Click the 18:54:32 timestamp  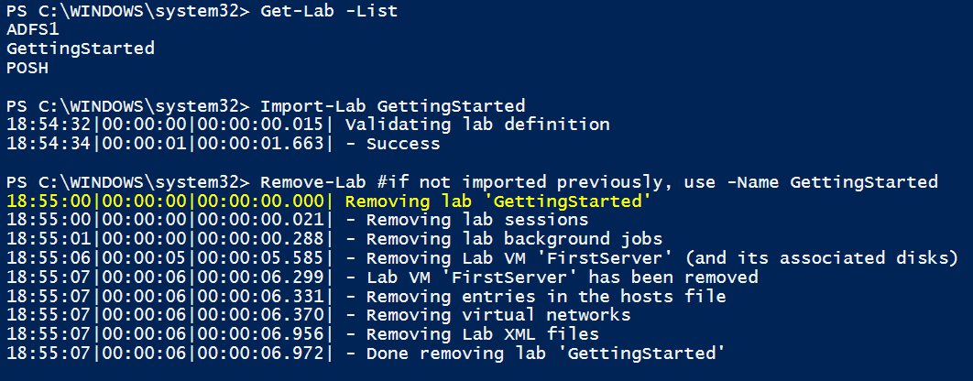[x=48, y=125]
